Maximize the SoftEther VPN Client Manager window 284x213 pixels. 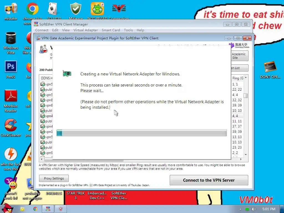[x=237, y=24]
